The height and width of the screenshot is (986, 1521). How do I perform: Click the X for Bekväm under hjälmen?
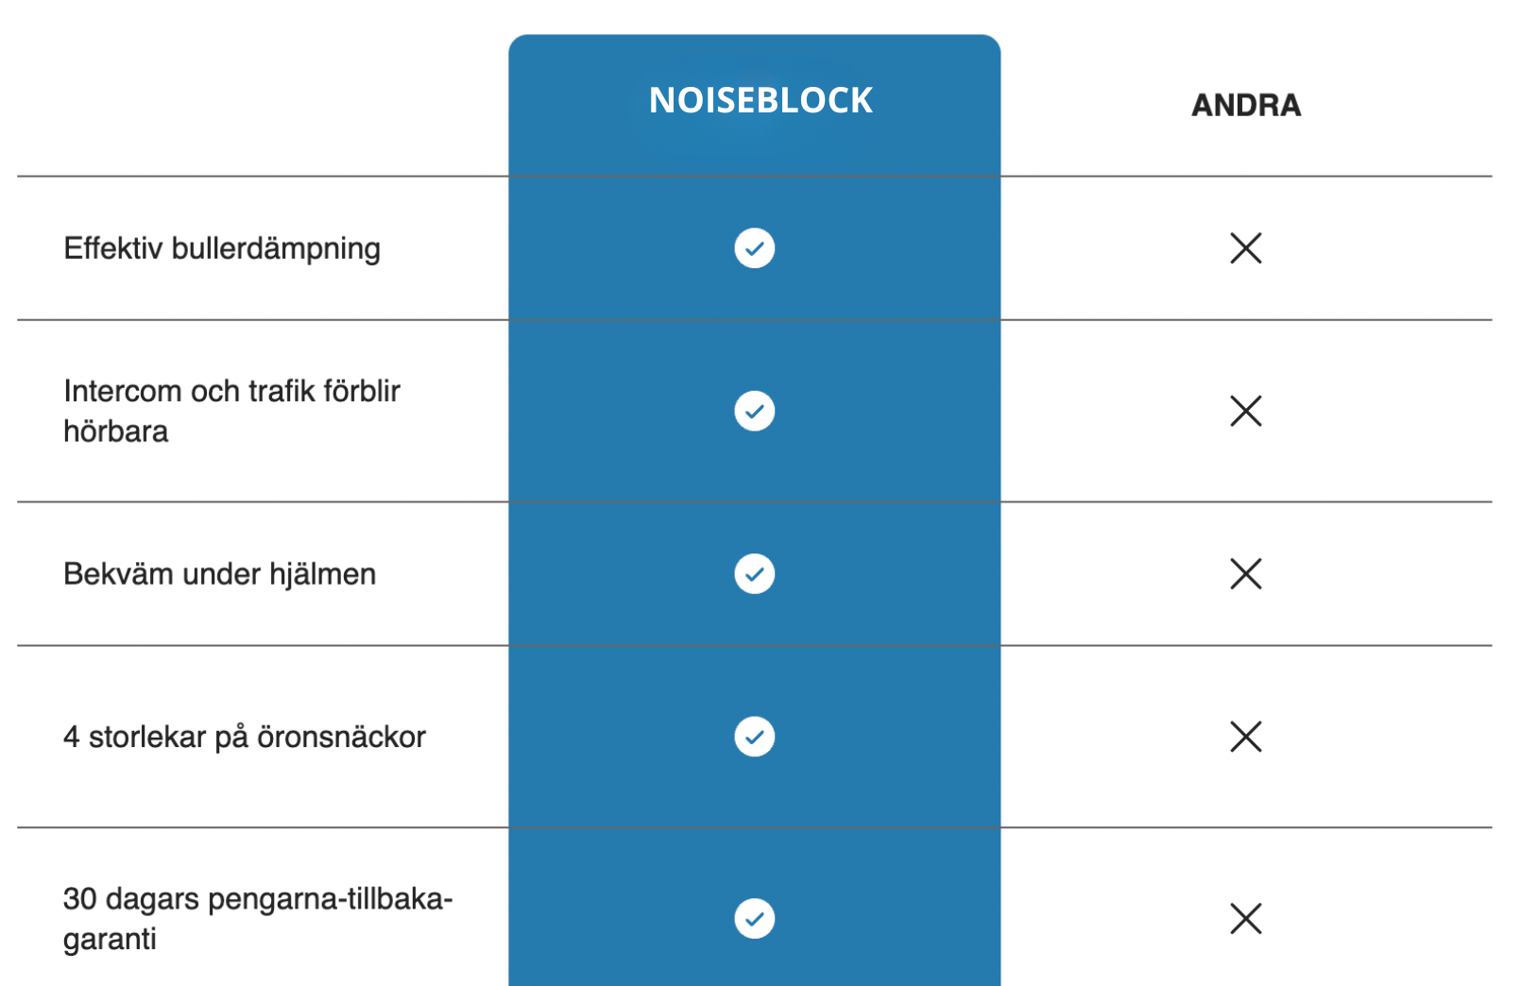tap(1245, 574)
